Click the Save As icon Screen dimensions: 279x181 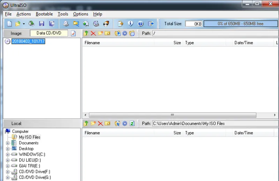tap(52, 24)
